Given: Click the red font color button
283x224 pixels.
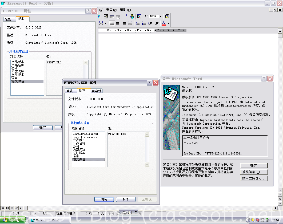Looking at the screenshot, I should coord(164,23).
